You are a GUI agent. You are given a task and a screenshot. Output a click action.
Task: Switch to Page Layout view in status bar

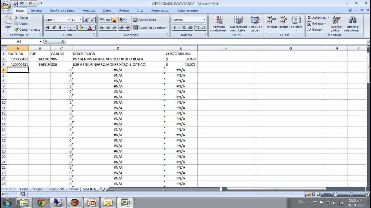pos(313,194)
